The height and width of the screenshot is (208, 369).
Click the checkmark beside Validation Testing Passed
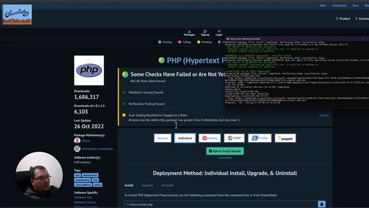124,92
